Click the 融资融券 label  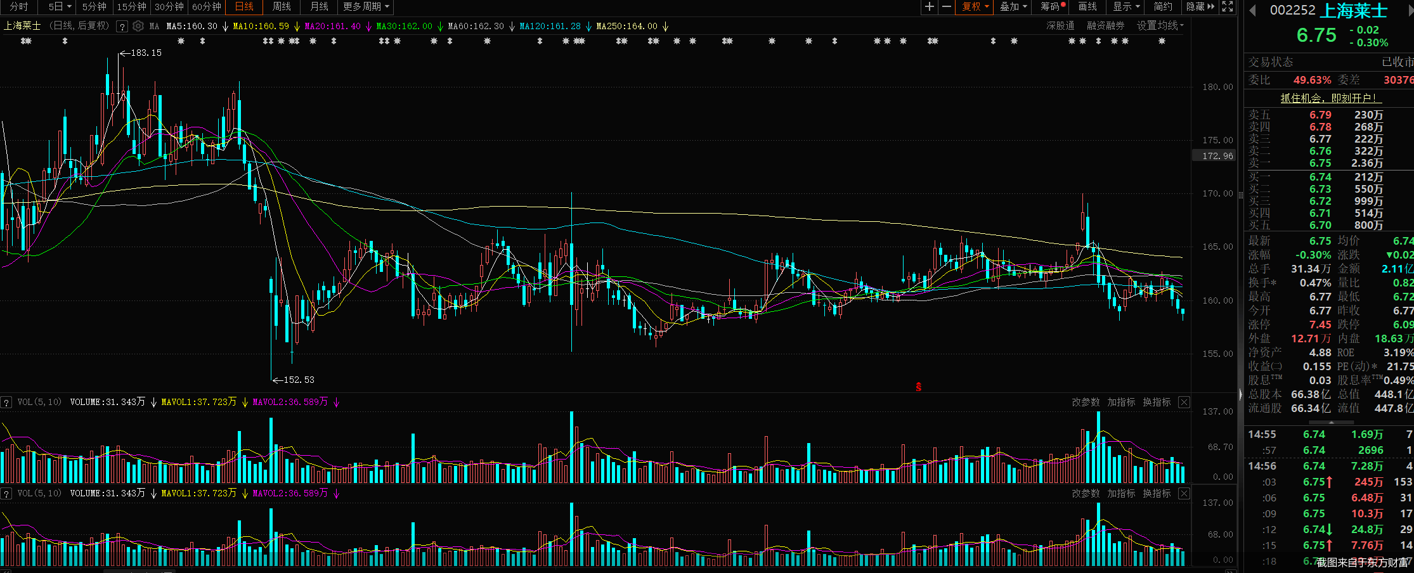tap(1105, 25)
